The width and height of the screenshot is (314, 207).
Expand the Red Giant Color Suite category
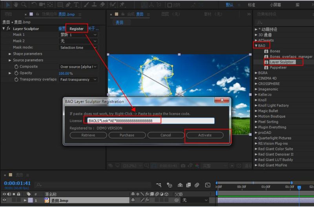coord(256,149)
